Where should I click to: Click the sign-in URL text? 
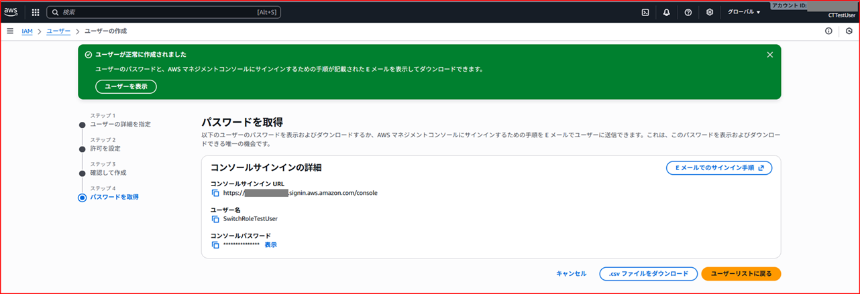301,193
